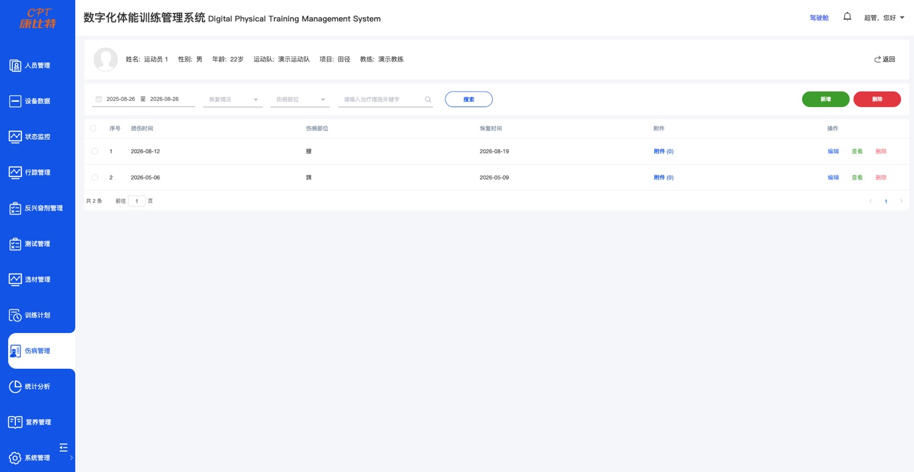Click the search magnifier in keyword field
This screenshot has height=472, width=914.
click(x=428, y=100)
